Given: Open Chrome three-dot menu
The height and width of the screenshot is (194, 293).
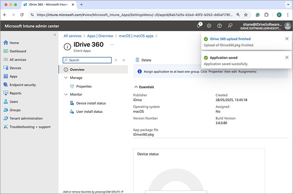Looking at the screenshot, I should tap(288, 15).
